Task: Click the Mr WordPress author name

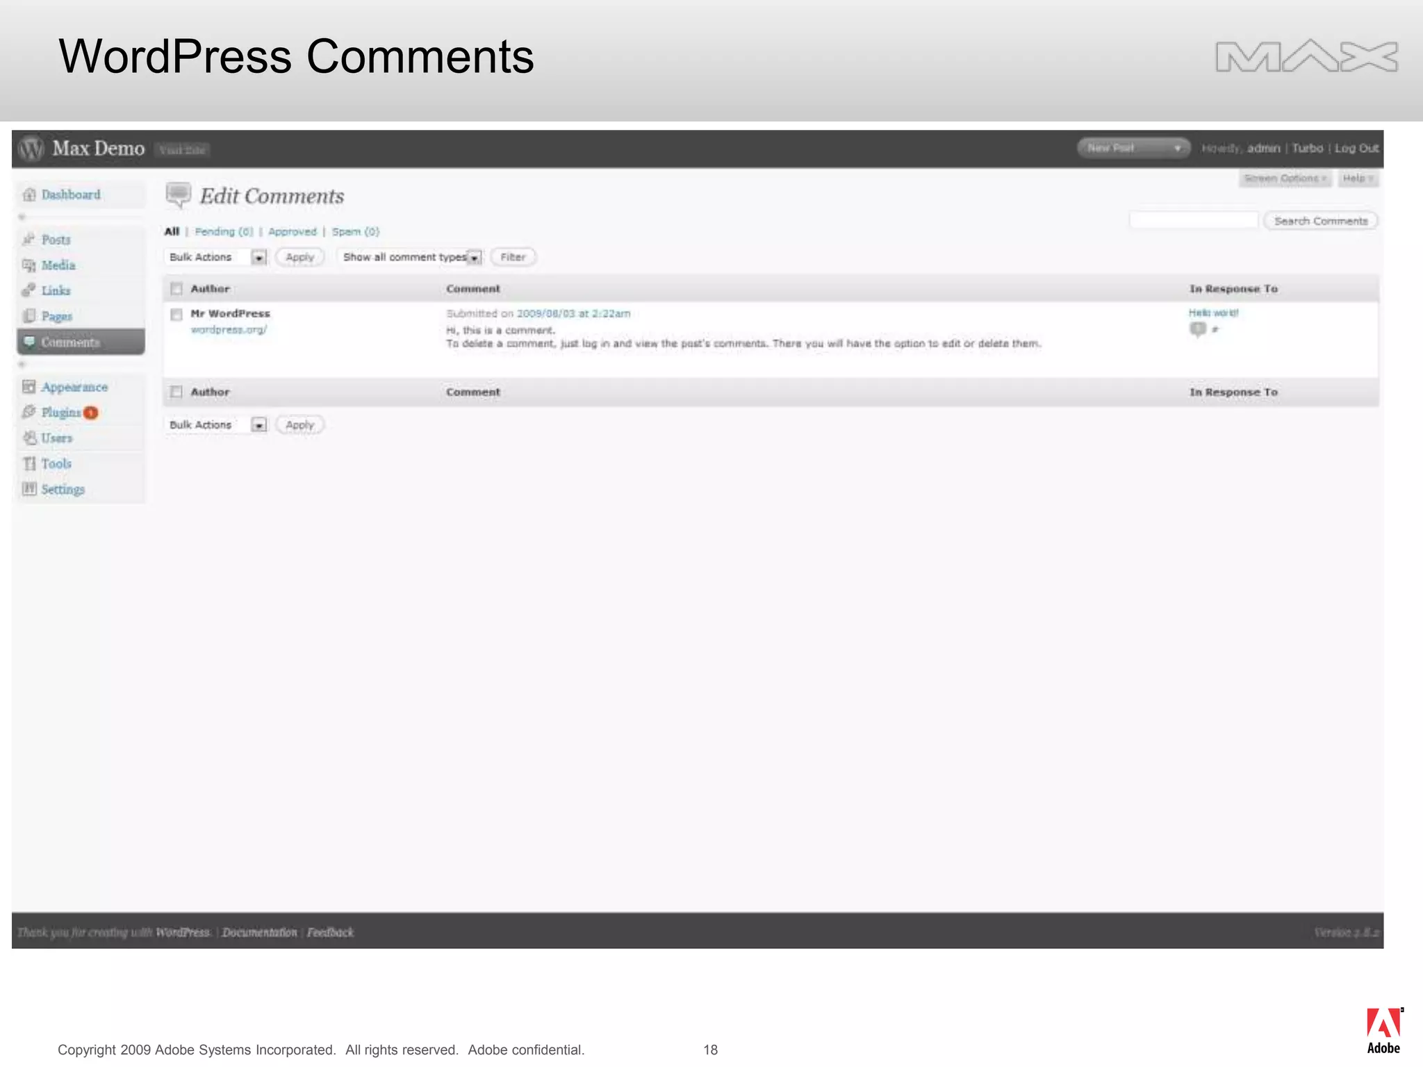Action: pos(230,313)
